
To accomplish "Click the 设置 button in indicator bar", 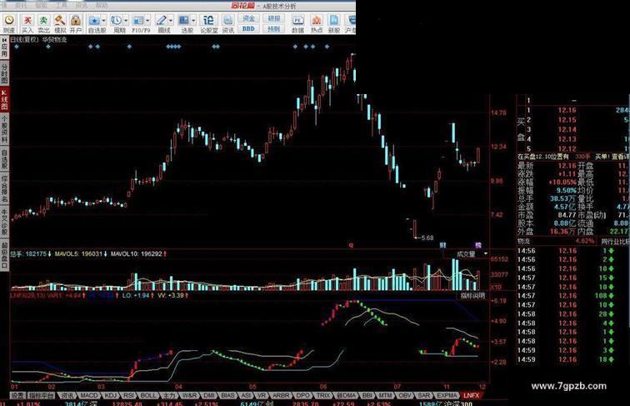I will (x=17, y=395).
